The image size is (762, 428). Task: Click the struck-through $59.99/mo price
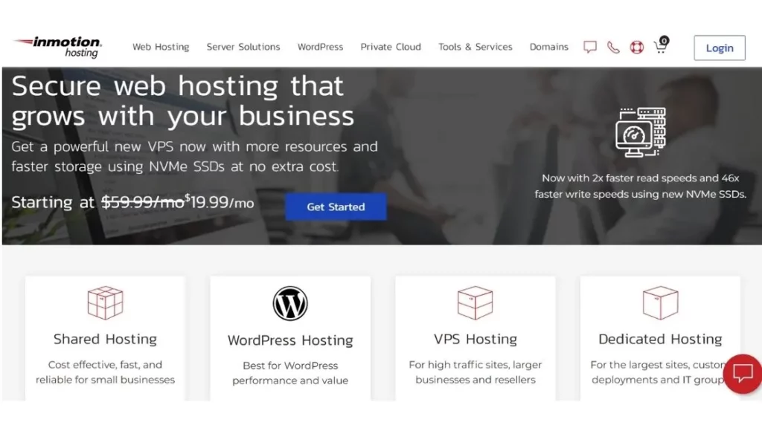click(142, 202)
